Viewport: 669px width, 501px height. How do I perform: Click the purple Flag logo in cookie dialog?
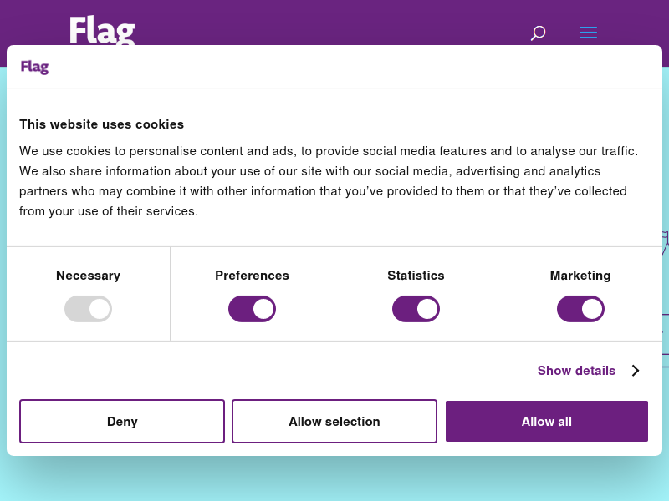[34, 67]
